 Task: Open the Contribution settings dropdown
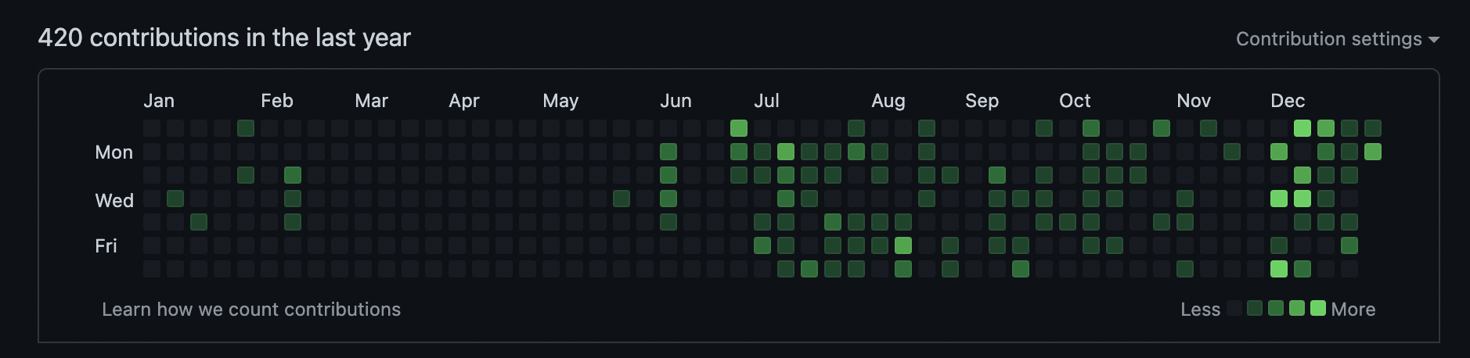tap(1337, 38)
